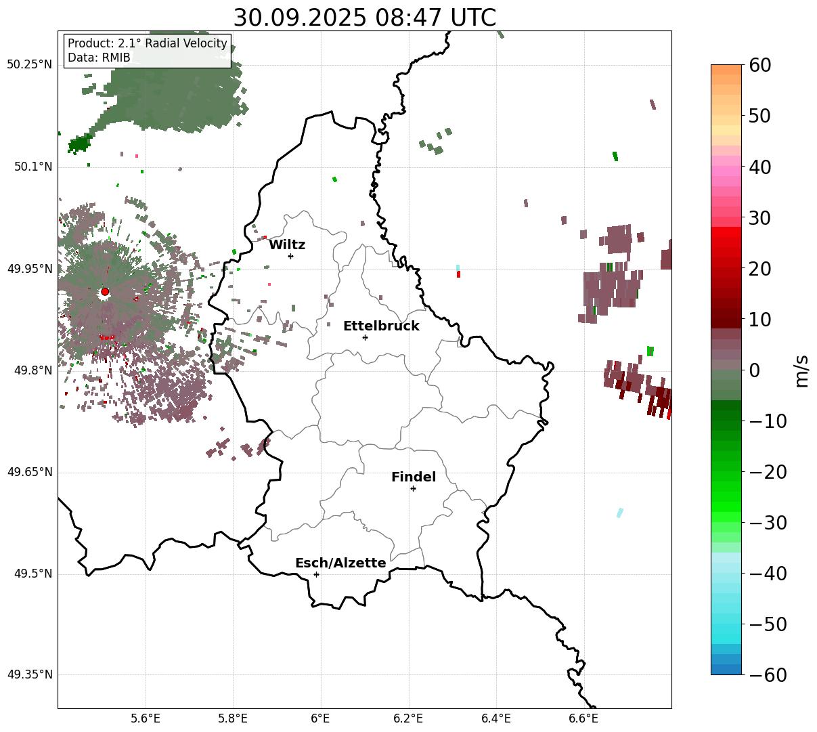Click the bright red colorbar band near 25

[x=726, y=244]
